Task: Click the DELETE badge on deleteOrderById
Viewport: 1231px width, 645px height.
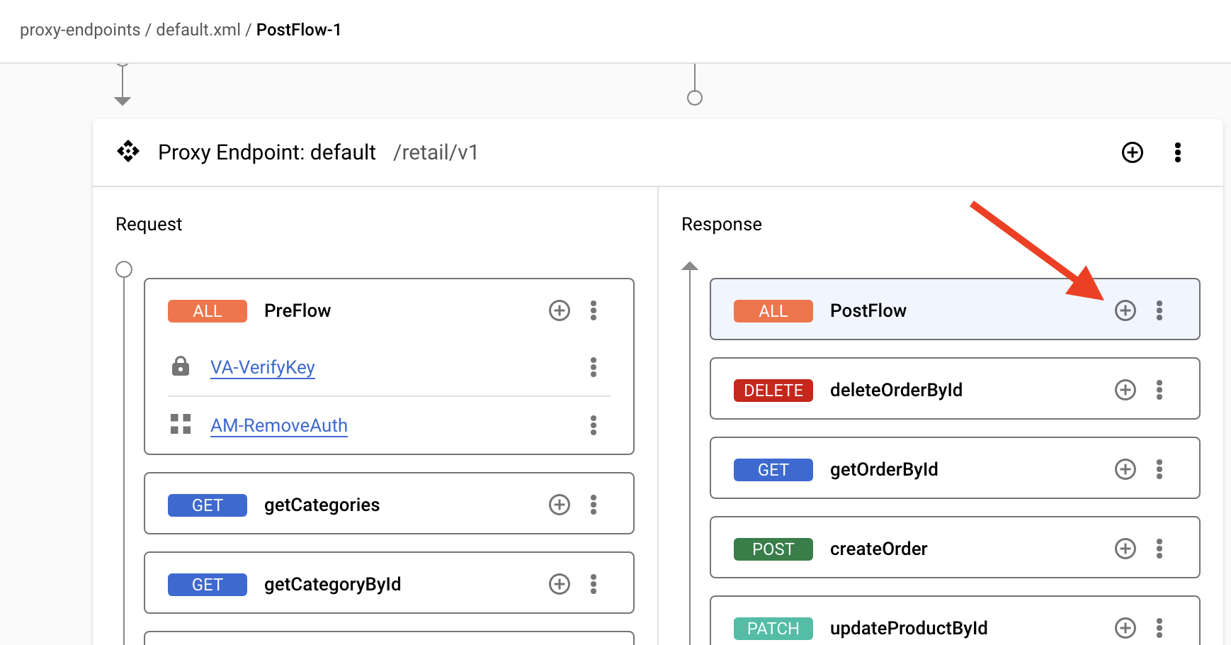Action: [773, 391]
